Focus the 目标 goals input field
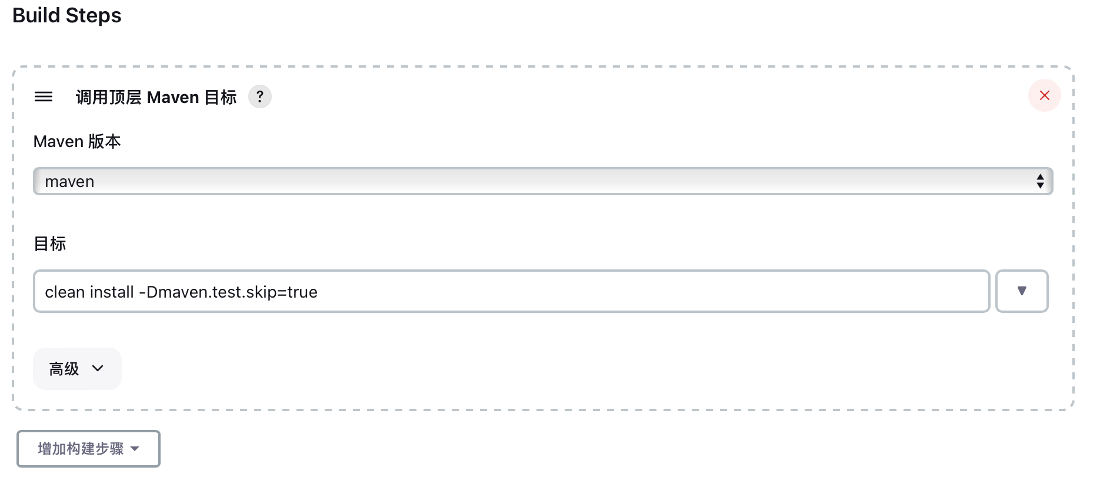 [588, 292]
